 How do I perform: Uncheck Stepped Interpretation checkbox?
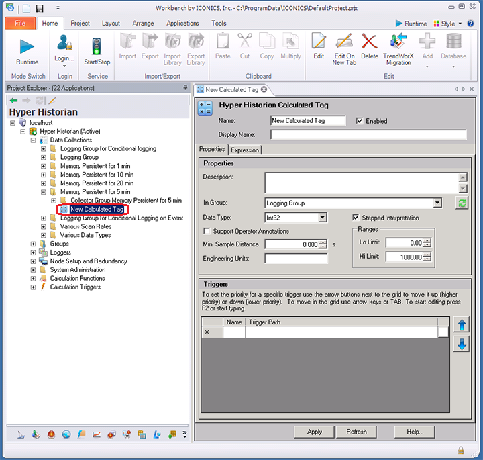pos(356,218)
